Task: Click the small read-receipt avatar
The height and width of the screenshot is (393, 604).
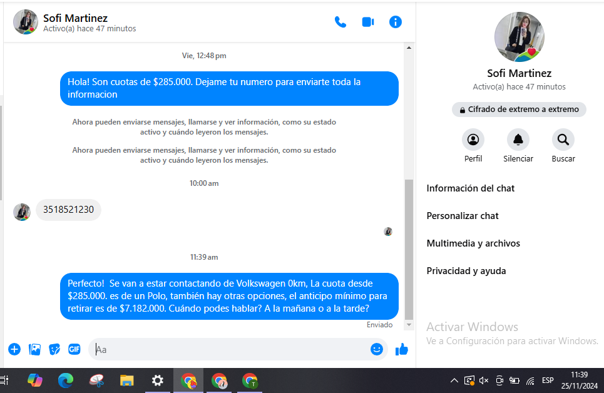Action: click(x=388, y=232)
